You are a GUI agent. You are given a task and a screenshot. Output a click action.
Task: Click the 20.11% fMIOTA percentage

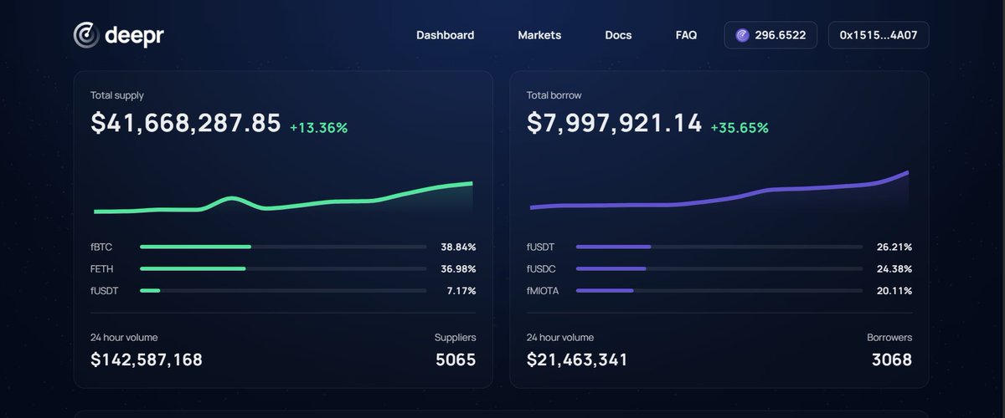tap(894, 291)
